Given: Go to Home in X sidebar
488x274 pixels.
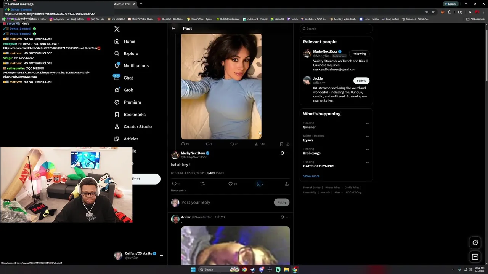Looking at the screenshot, I should tap(125, 41).
